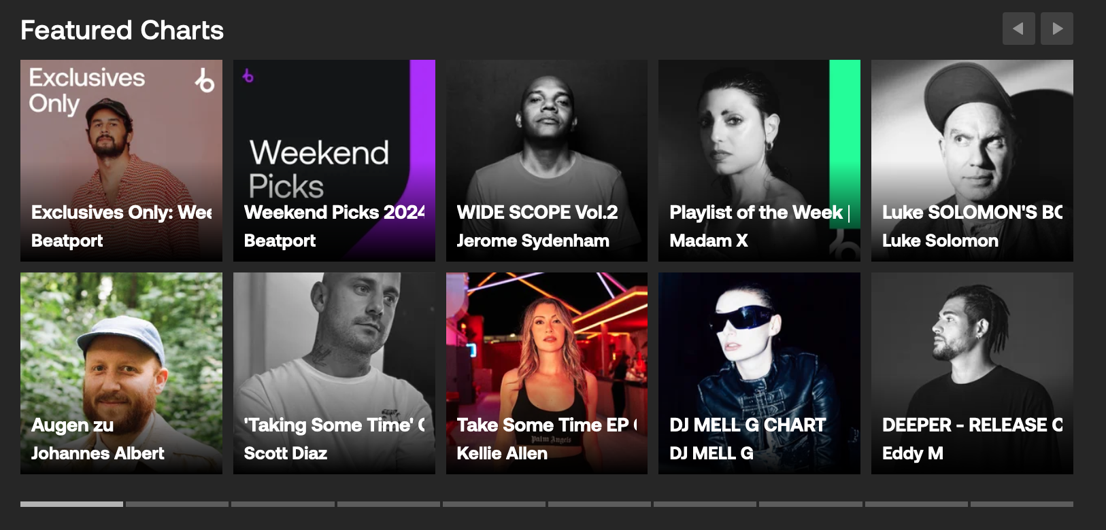Open the DJ MELL G CHART tile
The image size is (1106, 530).
(x=759, y=373)
